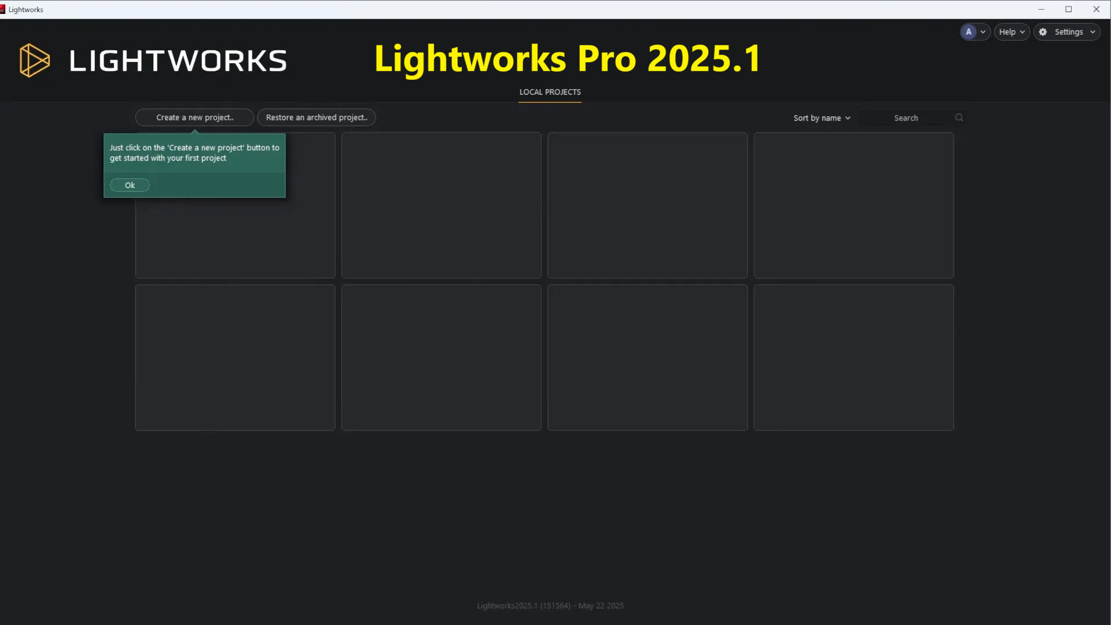Image resolution: width=1111 pixels, height=625 pixels.
Task: Open the Help dropdown menu
Action: pos(1011,32)
